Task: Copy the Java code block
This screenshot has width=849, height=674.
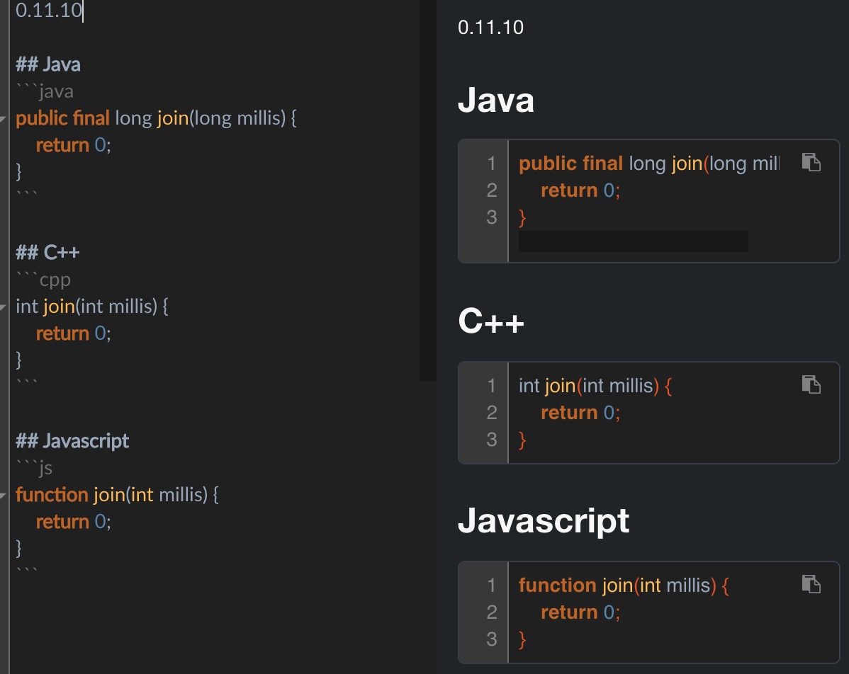Action: 811,162
